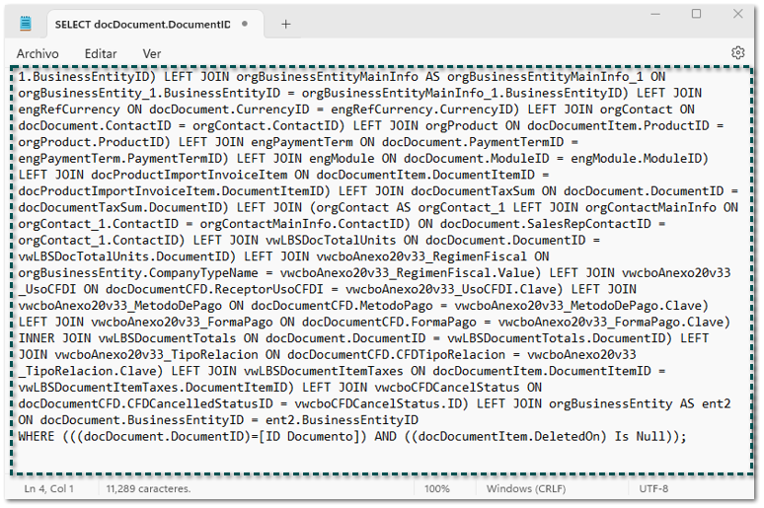Screen dimensions: 764x508
Task: Open Notepad settings gear icon
Action: [737, 52]
